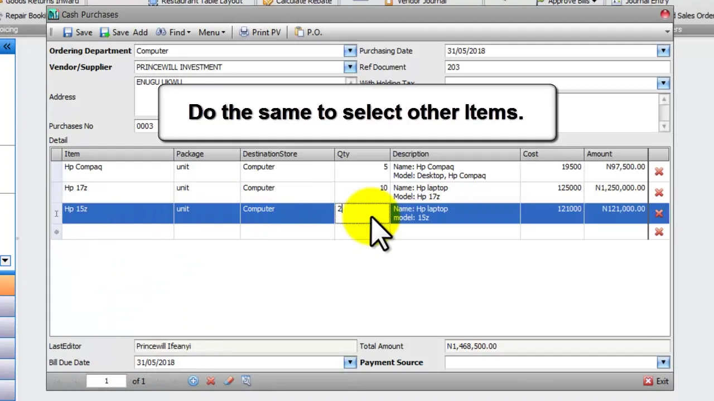Open Approve Bills in background toolbar
The width and height of the screenshot is (714, 401).
[566, 2]
